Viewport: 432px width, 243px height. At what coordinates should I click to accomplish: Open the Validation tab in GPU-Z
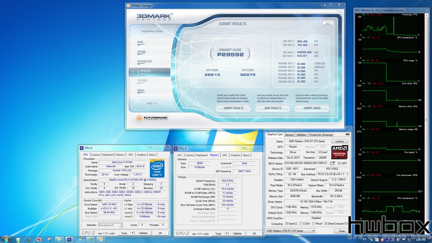click(x=301, y=135)
